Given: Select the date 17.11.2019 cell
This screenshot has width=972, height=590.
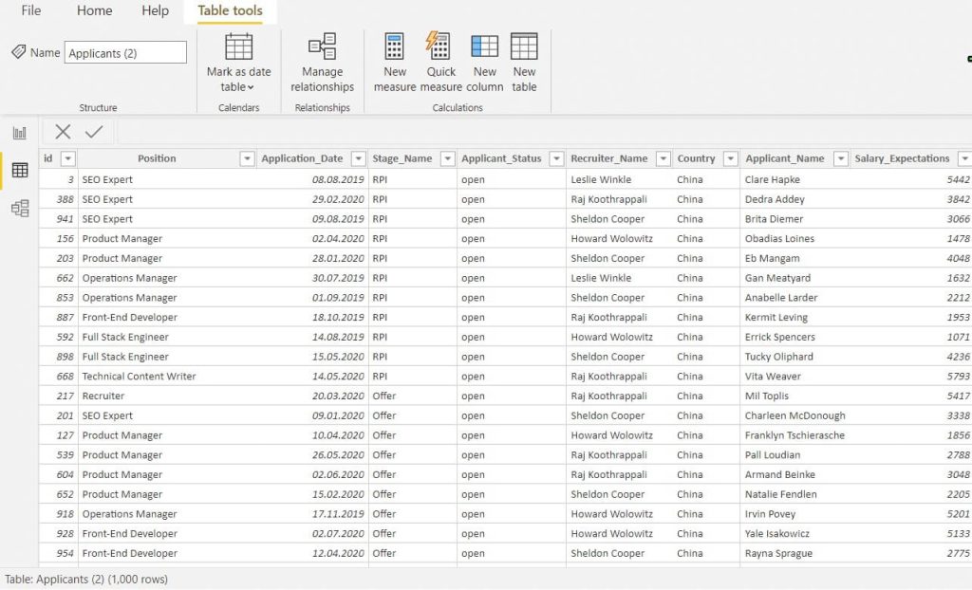Looking at the screenshot, I should pyautogui.click(x=312, y=514).
